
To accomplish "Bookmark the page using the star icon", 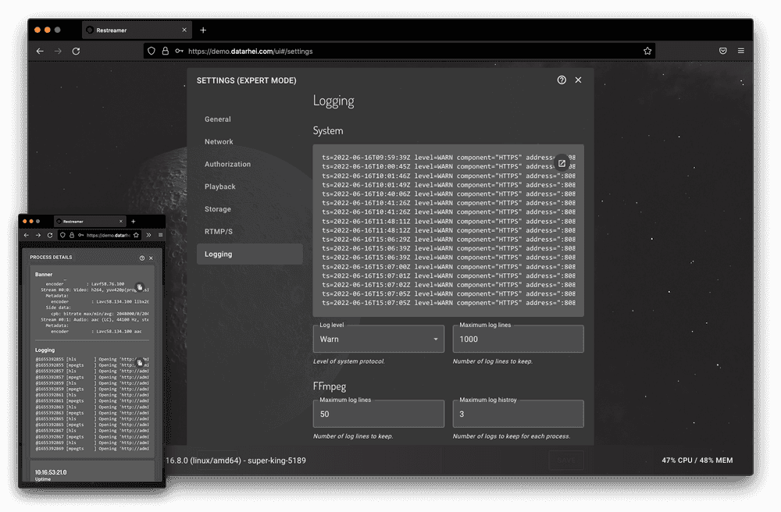I will [x=647, y=50].
